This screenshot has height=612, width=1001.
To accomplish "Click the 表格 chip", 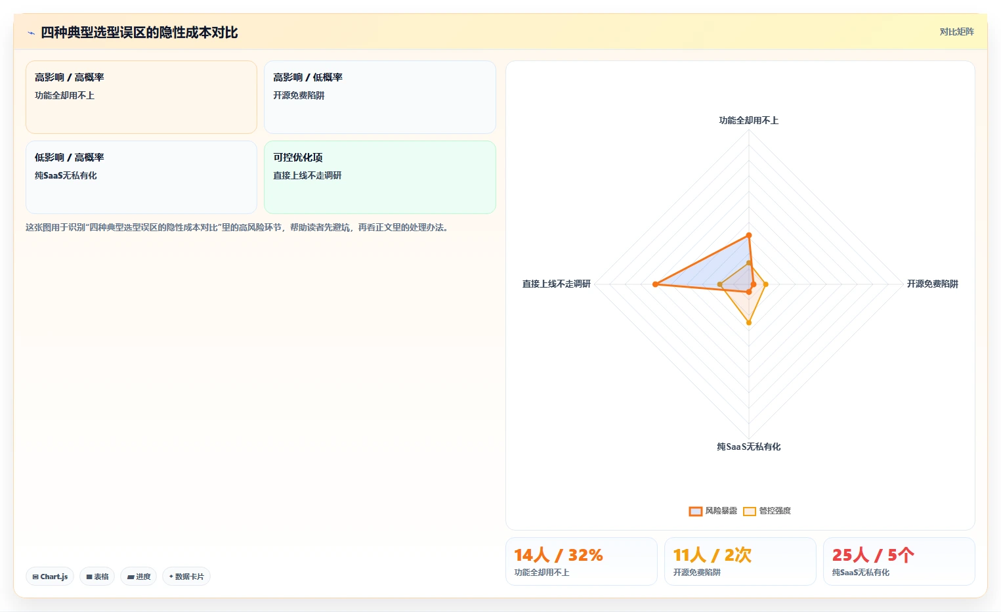I will pos(97,577).
